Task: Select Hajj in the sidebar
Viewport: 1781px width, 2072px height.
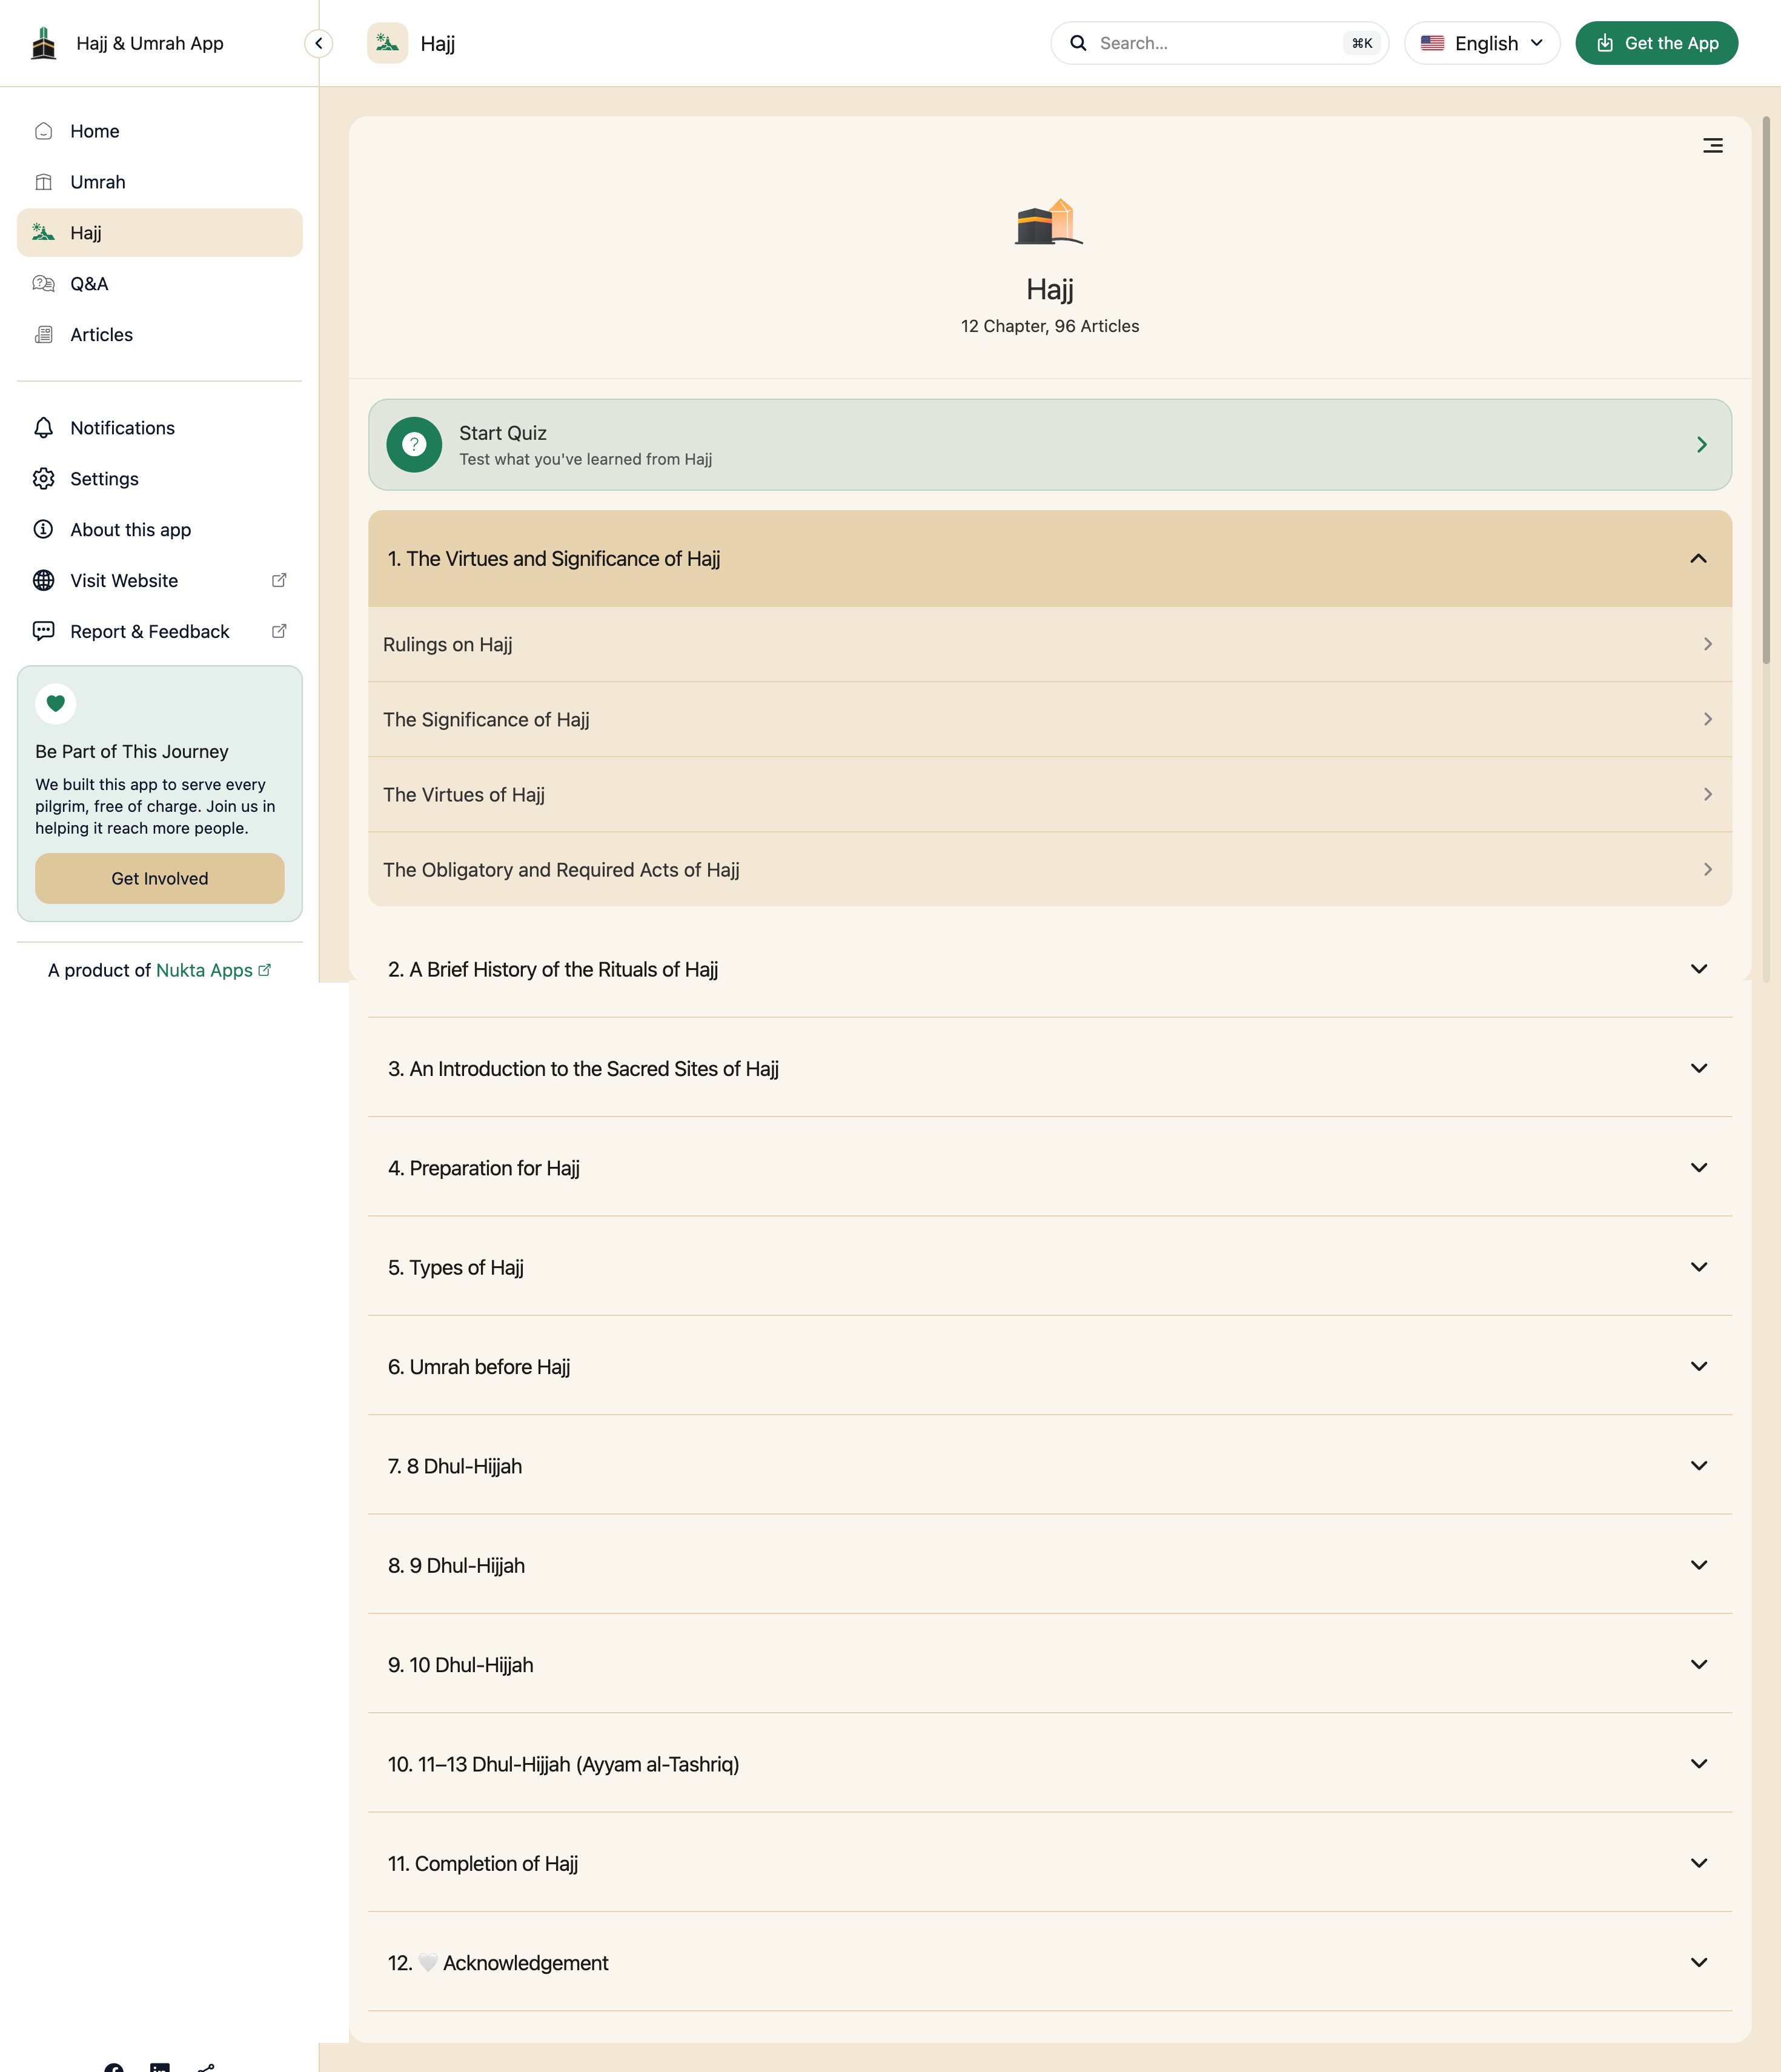Action: pos(160,233)
